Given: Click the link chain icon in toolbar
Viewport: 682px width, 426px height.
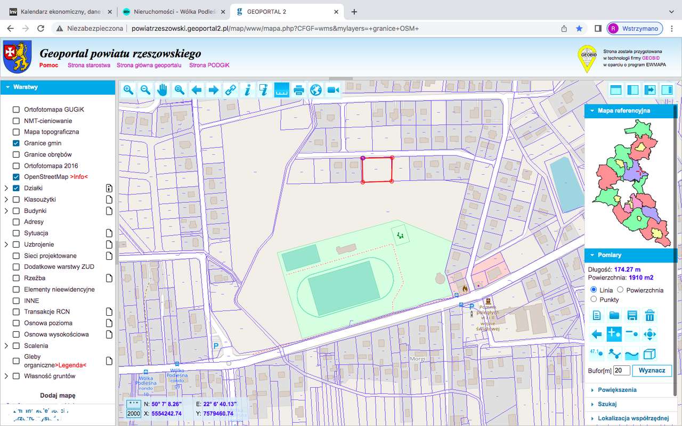Looking at the screenshot, I should coord(230,90).
